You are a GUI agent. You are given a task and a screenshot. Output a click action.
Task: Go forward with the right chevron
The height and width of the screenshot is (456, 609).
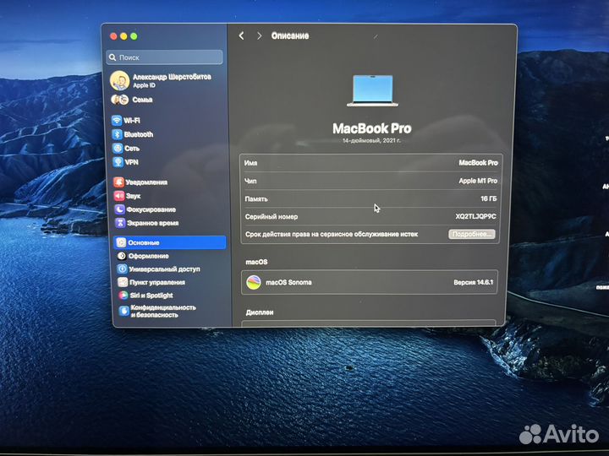(x=259, y=35)
